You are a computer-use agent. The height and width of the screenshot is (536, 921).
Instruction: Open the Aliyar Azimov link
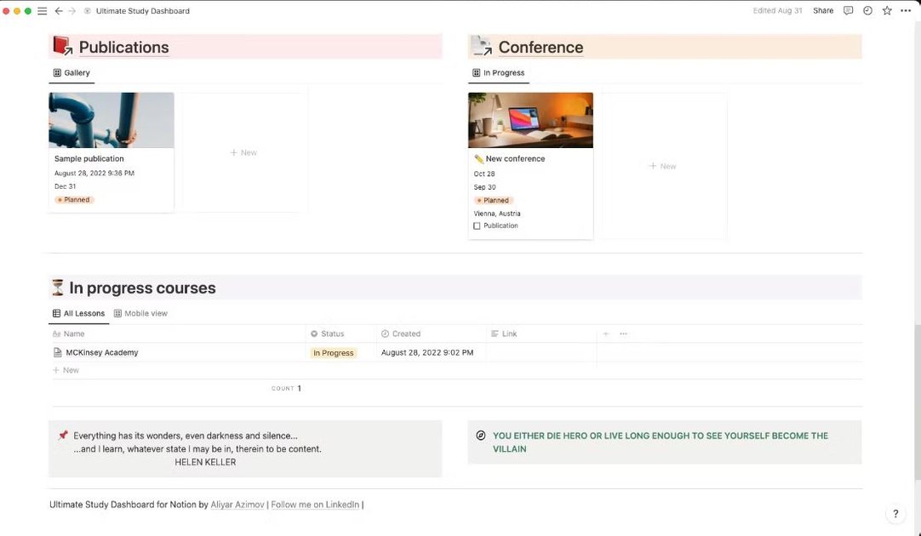click(x=237, y=505)
